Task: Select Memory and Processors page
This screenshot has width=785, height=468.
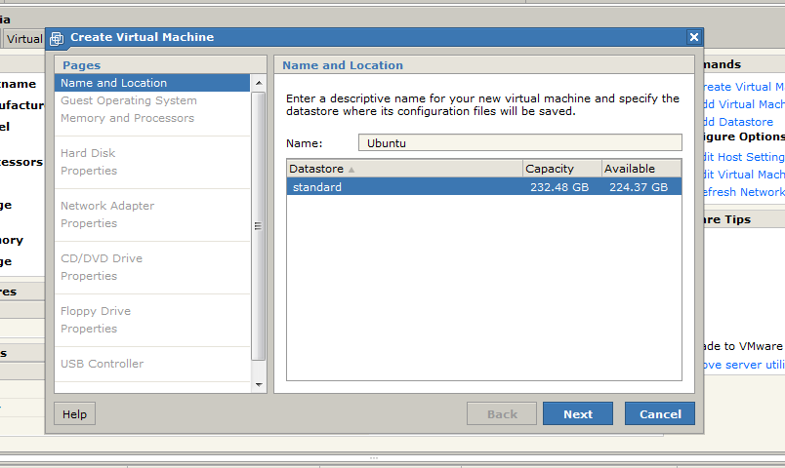Action: pos(127,118)
